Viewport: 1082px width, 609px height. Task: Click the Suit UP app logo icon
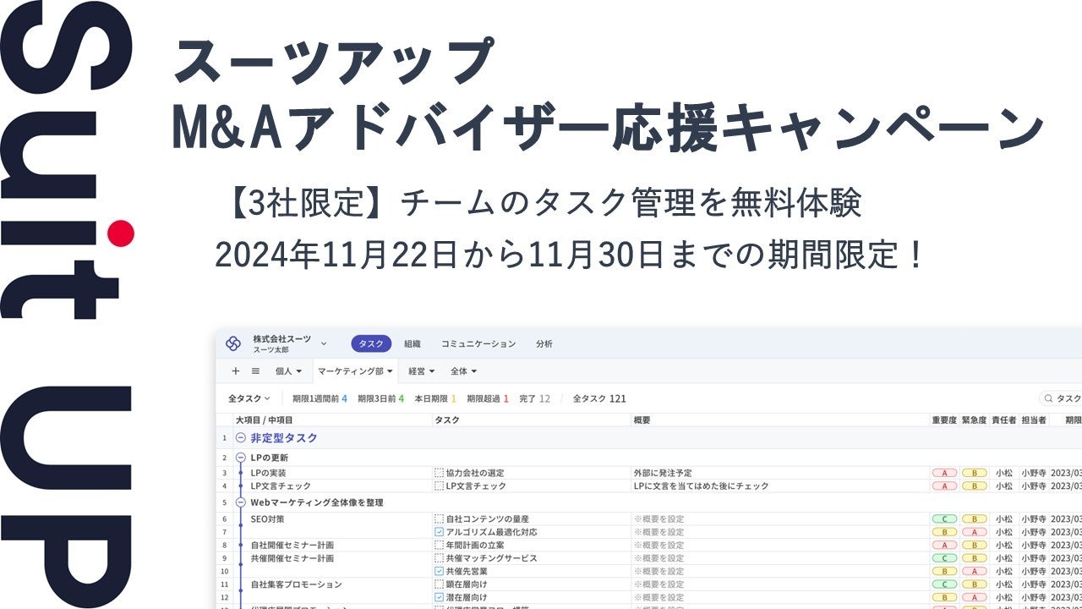(233, 343)
